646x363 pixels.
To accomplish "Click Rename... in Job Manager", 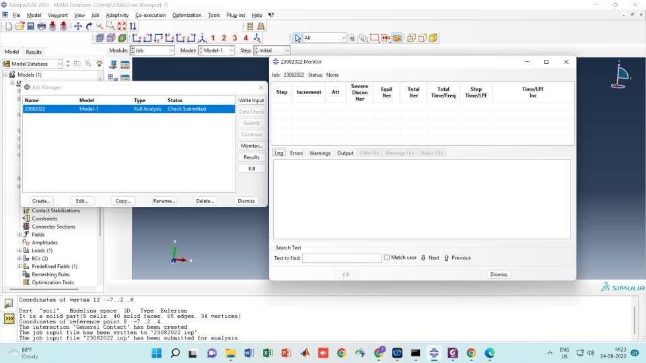I will tap(164, 201).
